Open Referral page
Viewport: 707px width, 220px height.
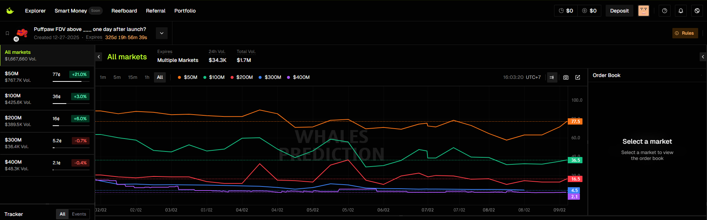tap(155, 11)
